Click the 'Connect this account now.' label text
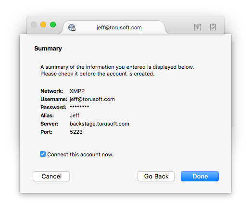The height and width of the screenshot is (203, 251). [80, 154]
